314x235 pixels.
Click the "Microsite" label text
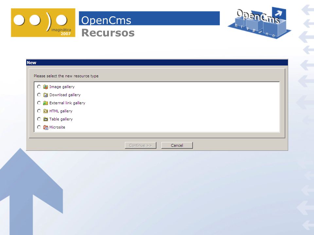click(57, 127)
